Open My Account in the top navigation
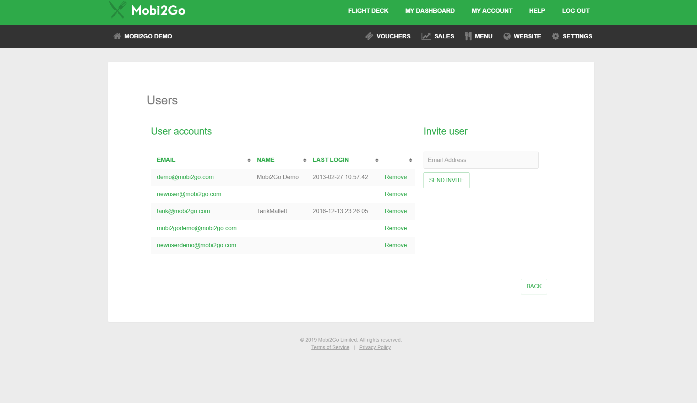 (x=492, y=11)
